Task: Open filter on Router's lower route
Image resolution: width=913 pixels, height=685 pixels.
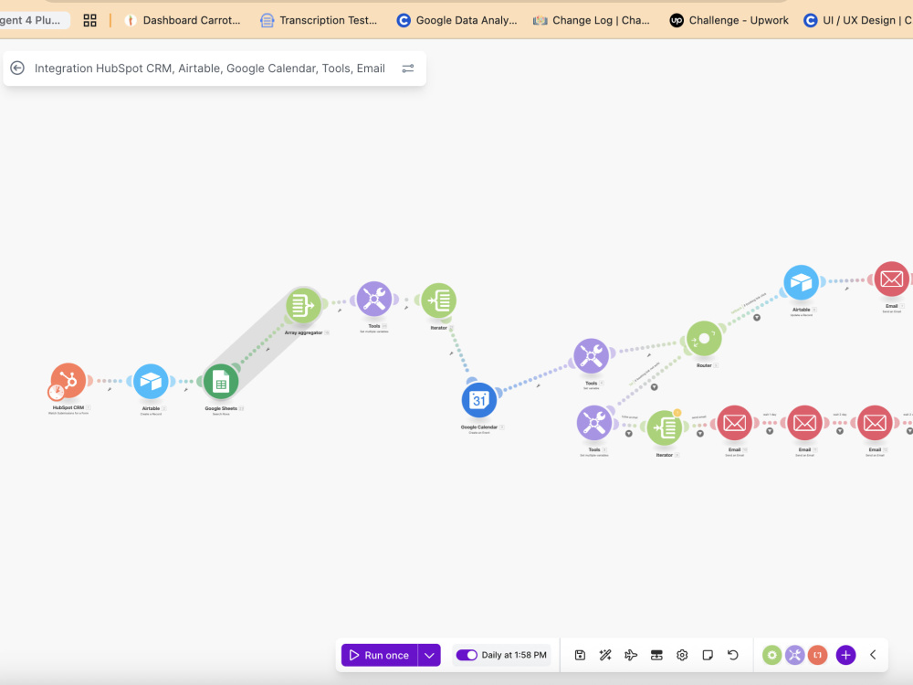Action: [654, 386]
